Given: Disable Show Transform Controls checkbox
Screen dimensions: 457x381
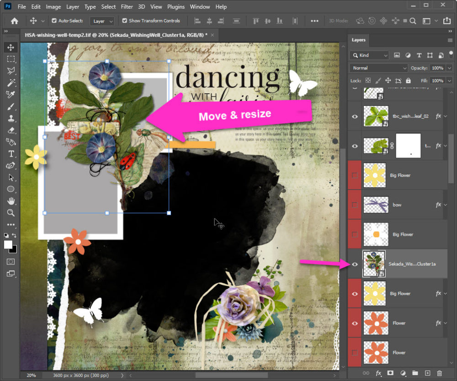Looking at the screenshot, I should [125, 21].
